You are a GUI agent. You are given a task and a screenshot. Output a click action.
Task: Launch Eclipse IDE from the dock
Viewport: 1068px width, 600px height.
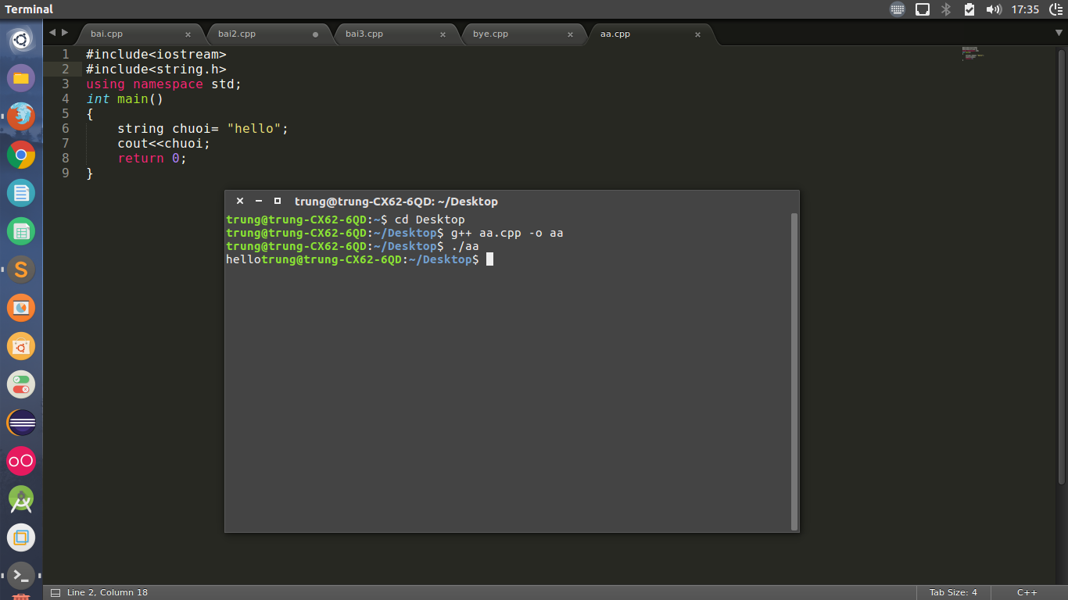tap(21, 423)
